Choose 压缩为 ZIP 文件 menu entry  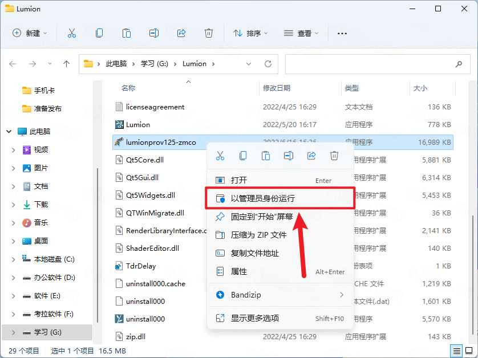tap(280, 235)
